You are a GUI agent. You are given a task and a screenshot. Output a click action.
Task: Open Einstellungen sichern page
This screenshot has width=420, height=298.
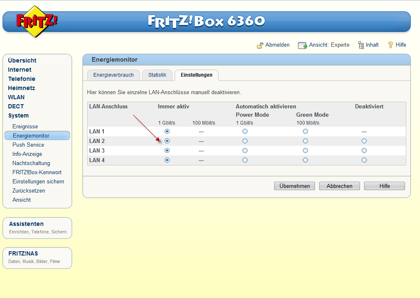[38, 181]
